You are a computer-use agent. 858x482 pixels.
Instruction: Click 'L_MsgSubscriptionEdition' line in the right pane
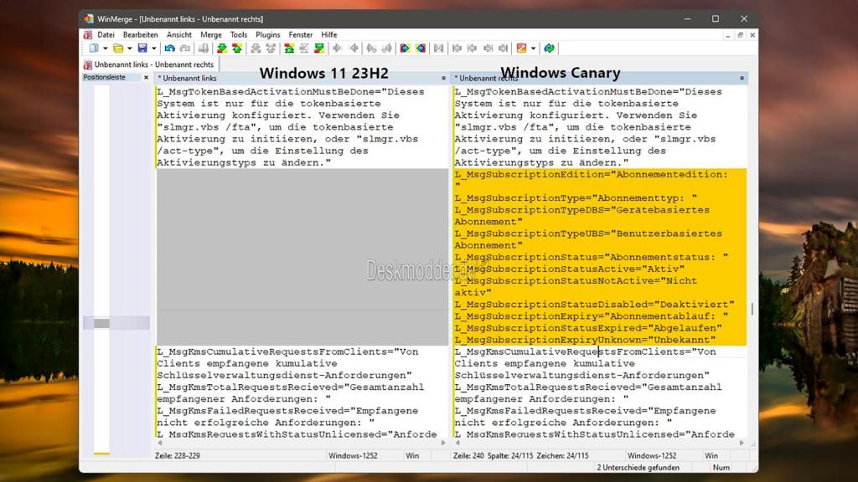[x=591, y=174]
